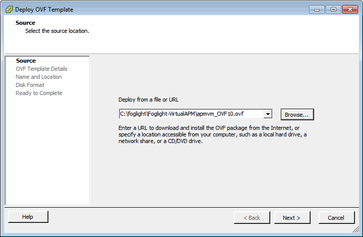Screen dimensions: 363x237
Task: Click into the OVF file path field
Action: click(x=191, y=114)
